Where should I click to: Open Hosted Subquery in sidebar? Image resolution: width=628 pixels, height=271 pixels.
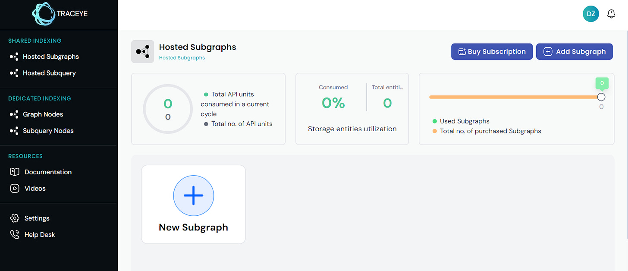click(49, 73)
